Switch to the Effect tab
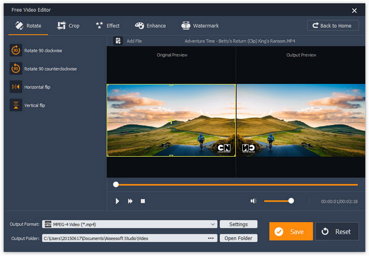369x256 pixels. click(108, 26)
